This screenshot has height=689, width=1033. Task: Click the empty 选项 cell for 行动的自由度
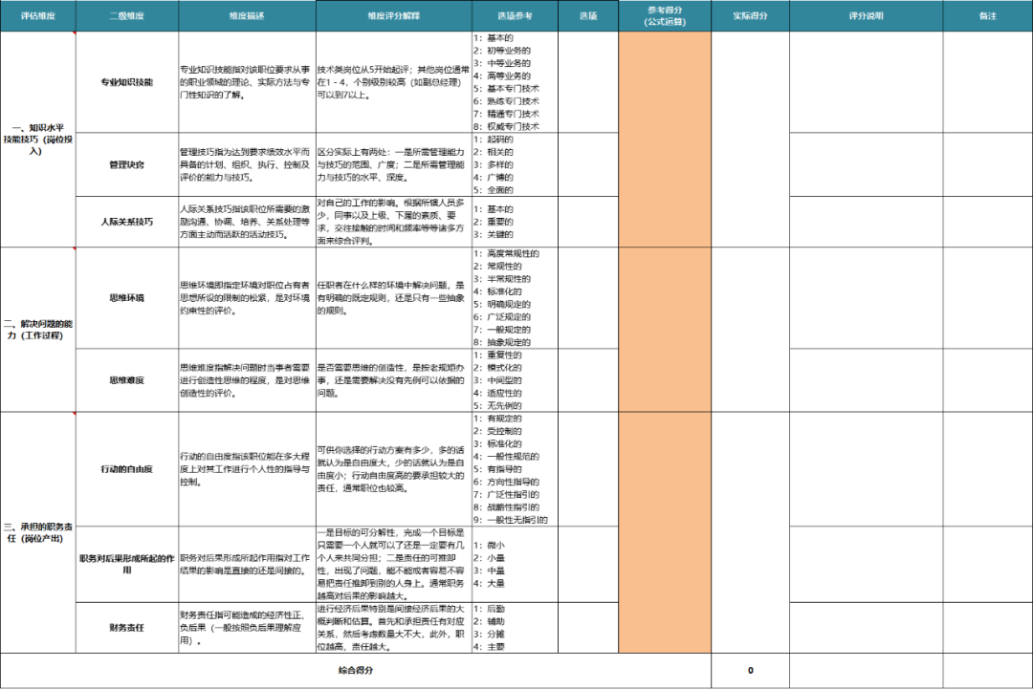point(588,469)
